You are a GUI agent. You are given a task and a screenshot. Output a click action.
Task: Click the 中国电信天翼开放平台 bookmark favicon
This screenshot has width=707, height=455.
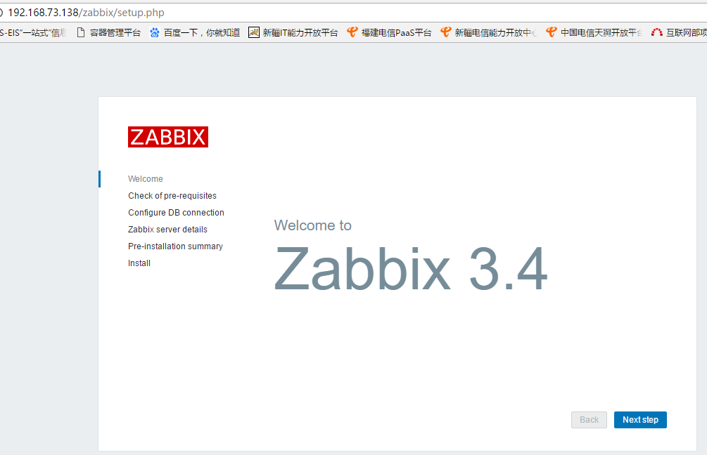point(551,32)
